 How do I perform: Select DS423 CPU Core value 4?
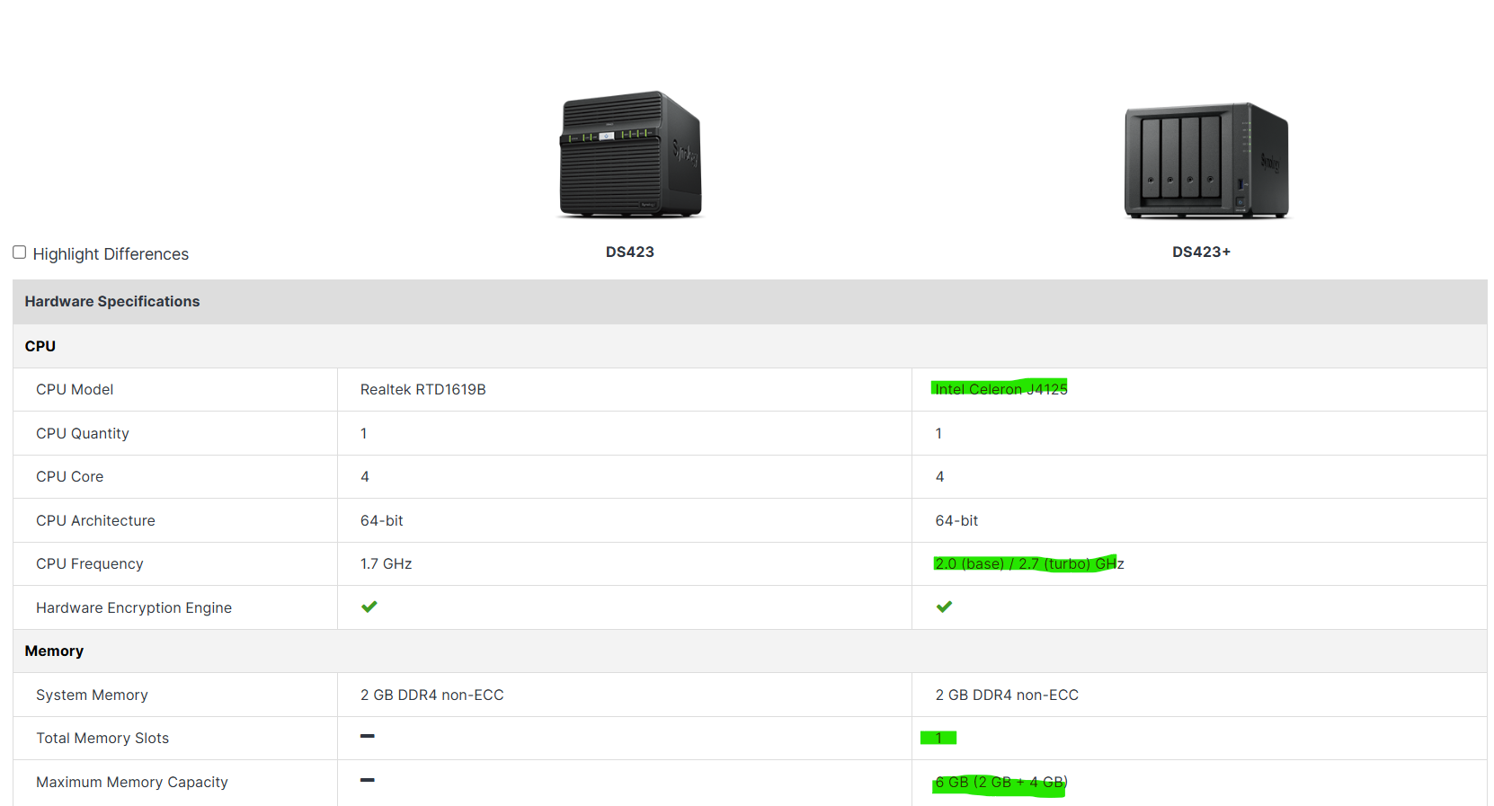pyautogui.click(x=365, y=477)
